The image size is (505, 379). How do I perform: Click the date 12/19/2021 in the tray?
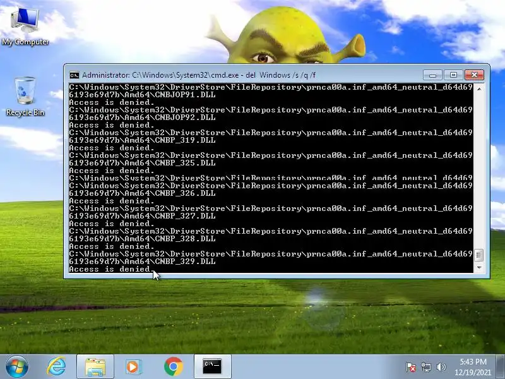[x=473, y=372]
